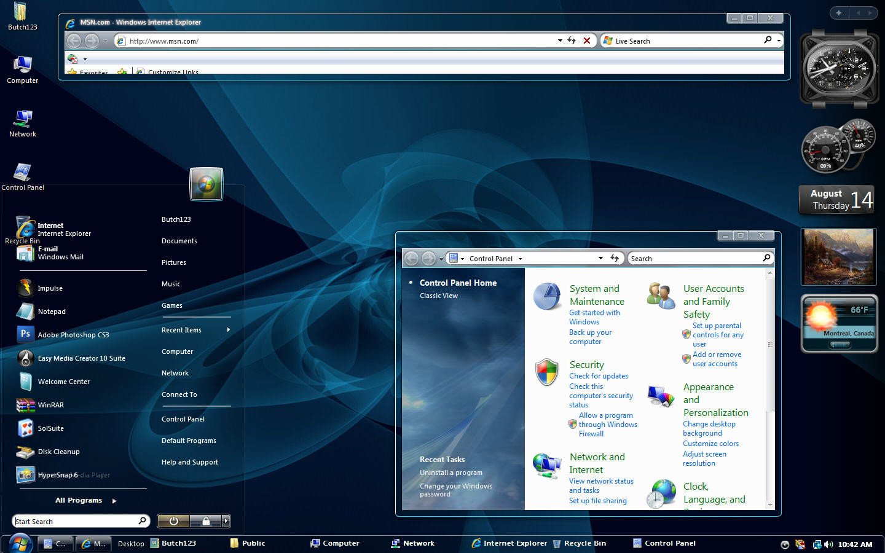Click Change desktop background link

[x=709, y=428]
